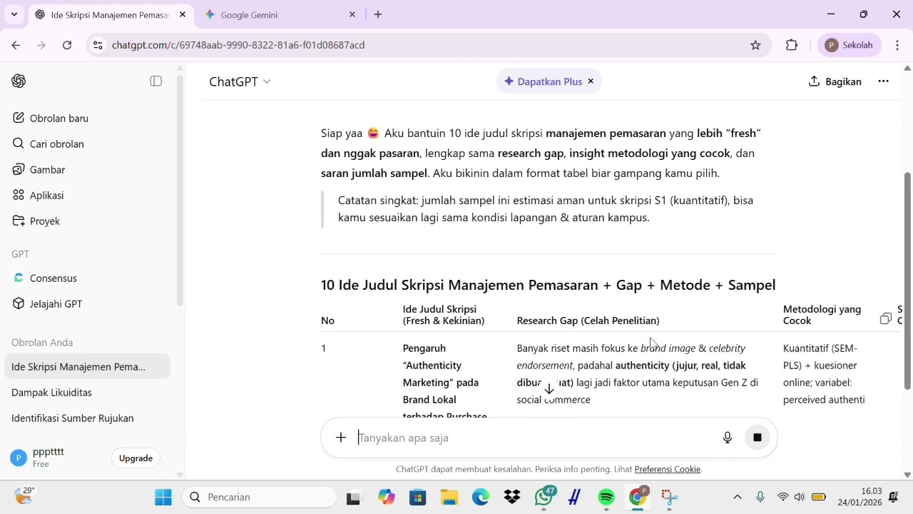Open Windows Start menu

pyautogui.click(x=163, y=497)
